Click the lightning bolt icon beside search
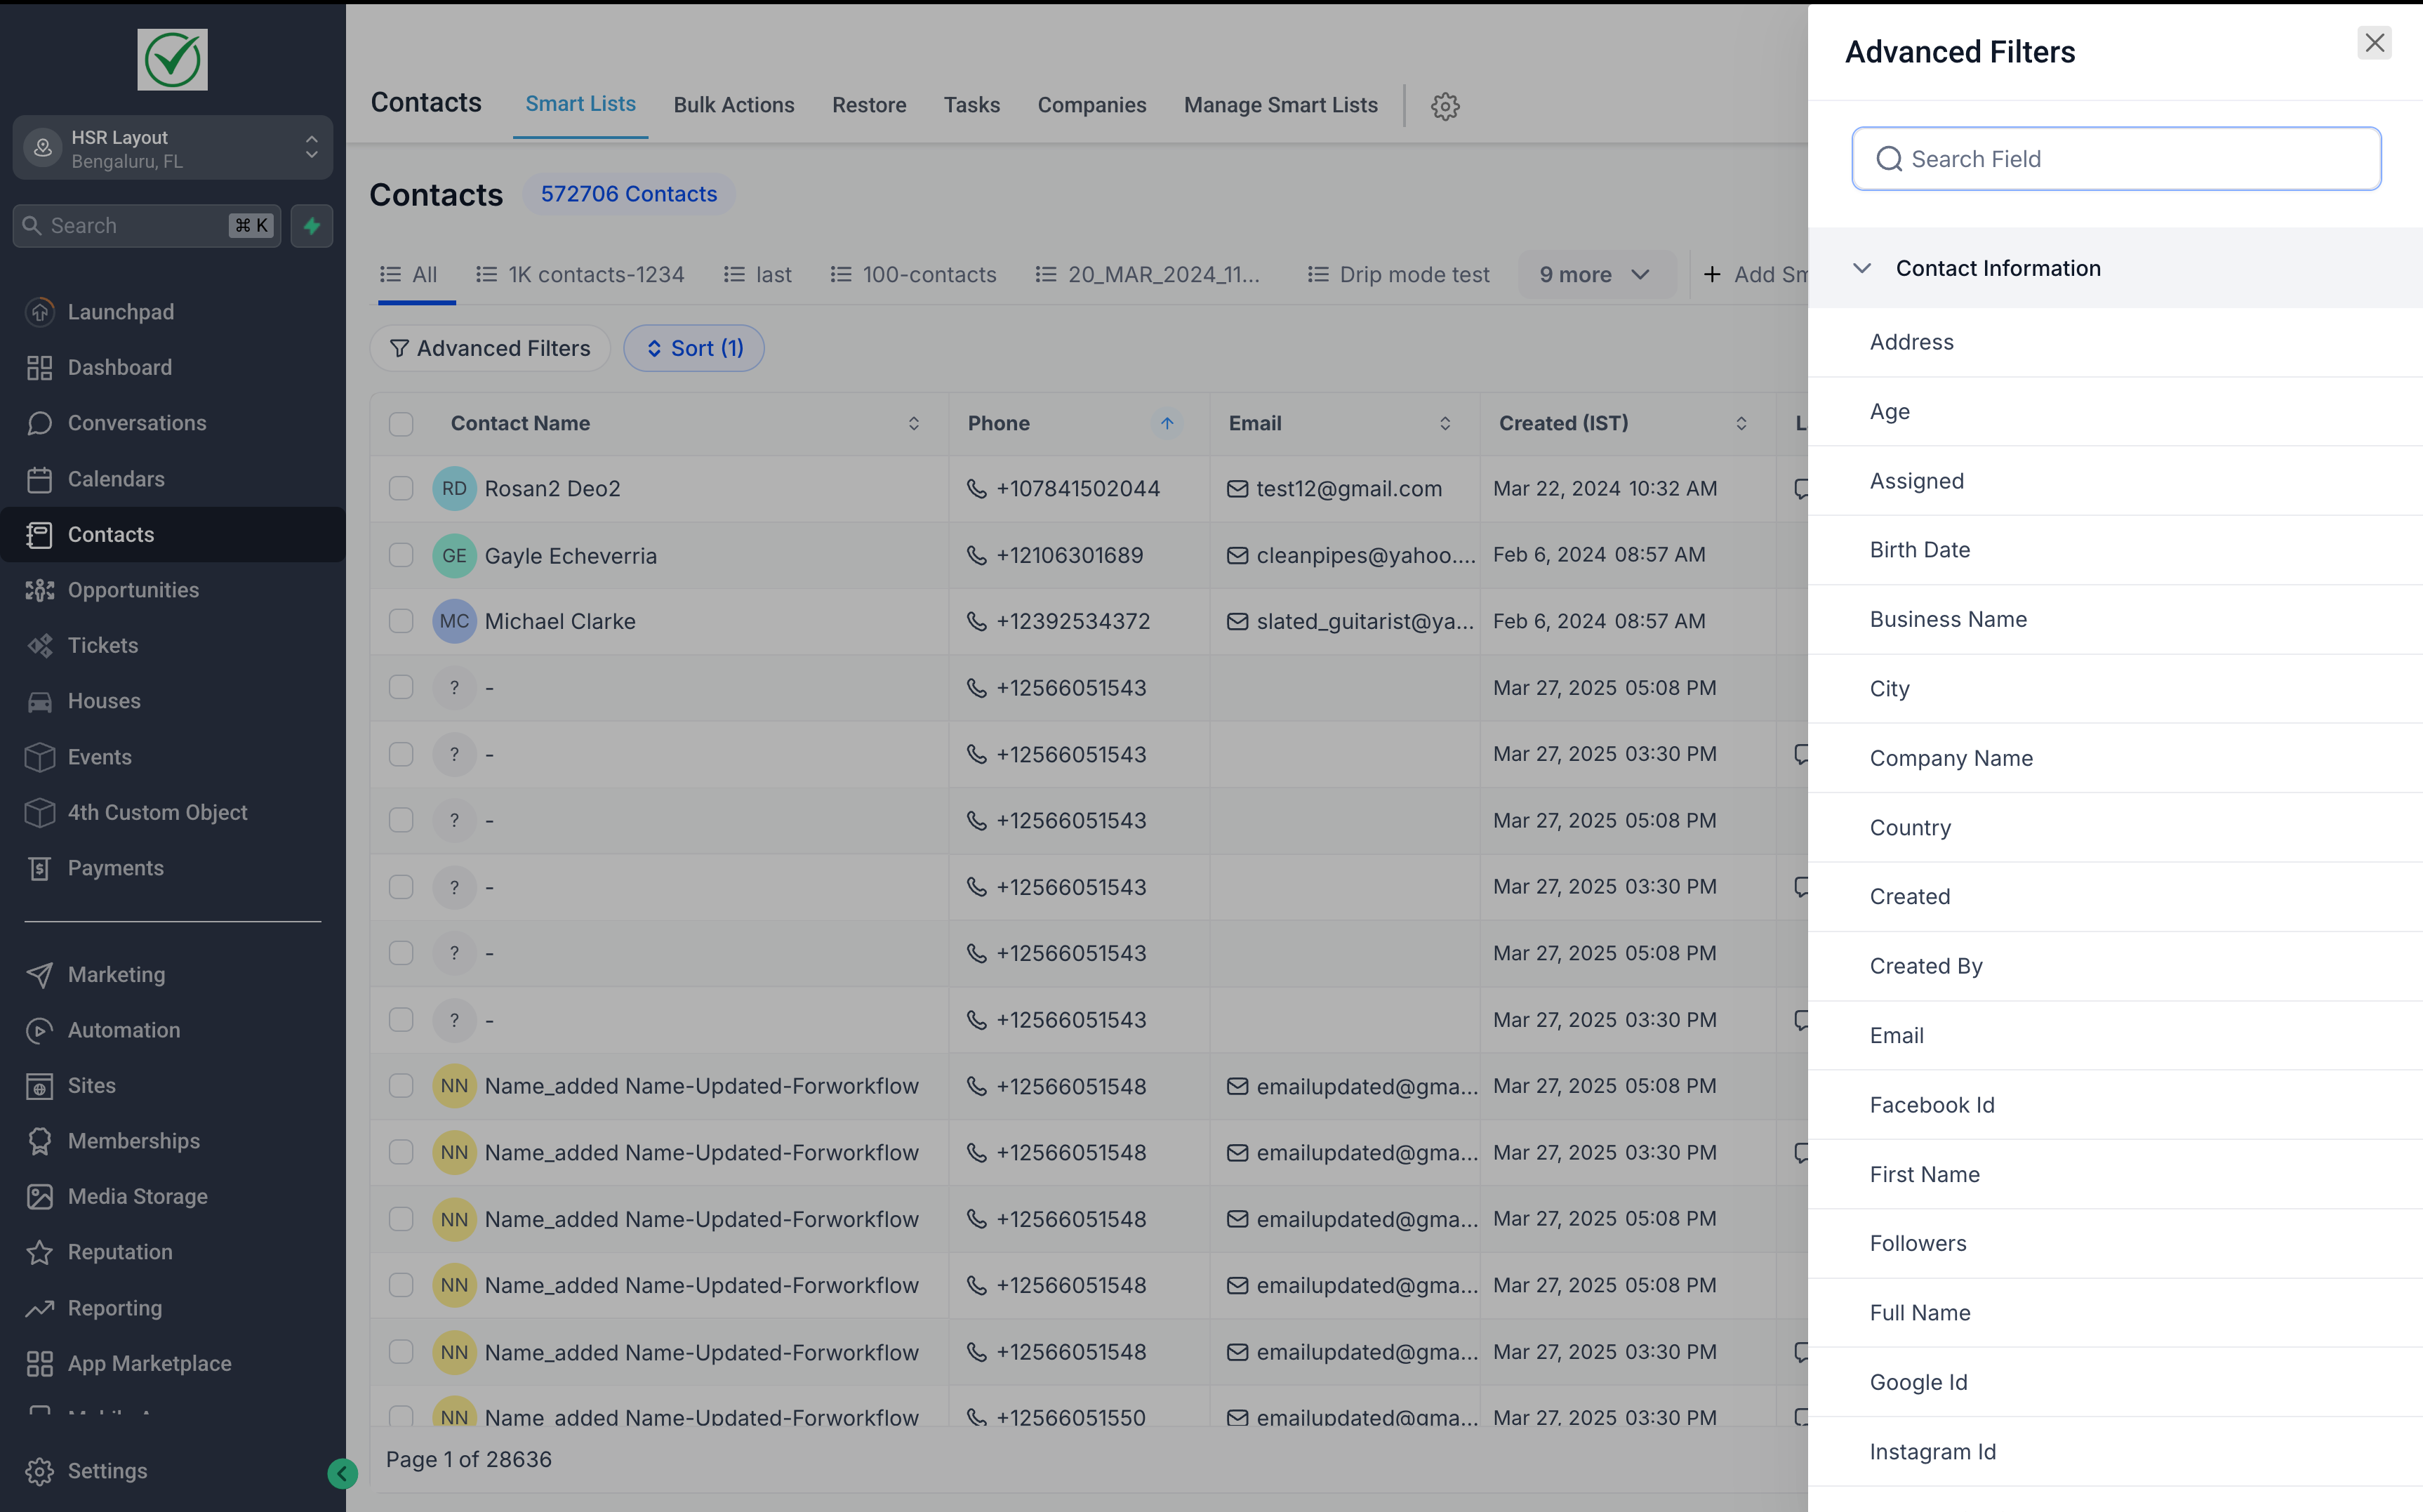This screenshot has width=2423, height=1512. click(x=311, y=226)
